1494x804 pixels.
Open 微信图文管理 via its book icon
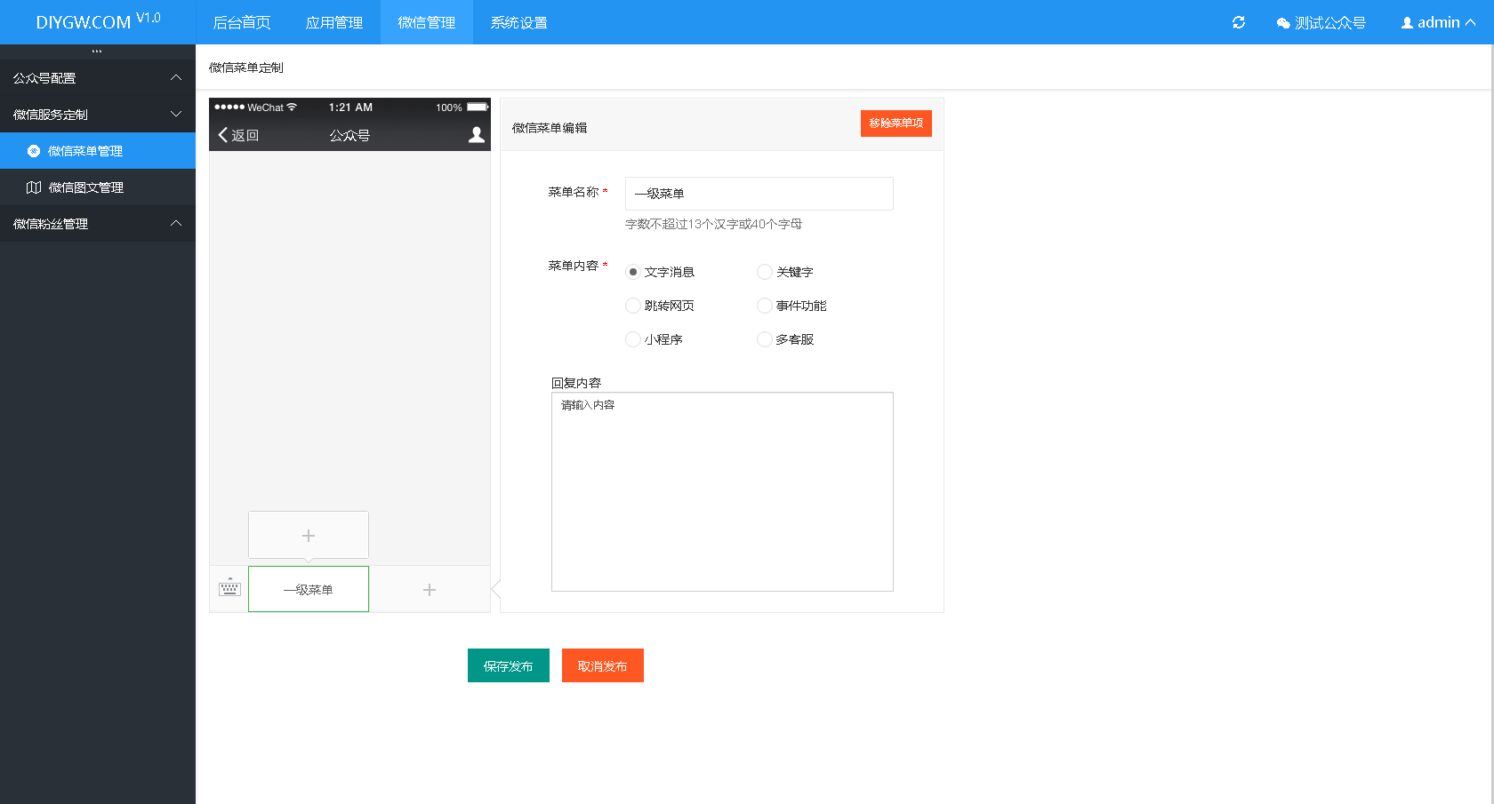tap(33, 187)
